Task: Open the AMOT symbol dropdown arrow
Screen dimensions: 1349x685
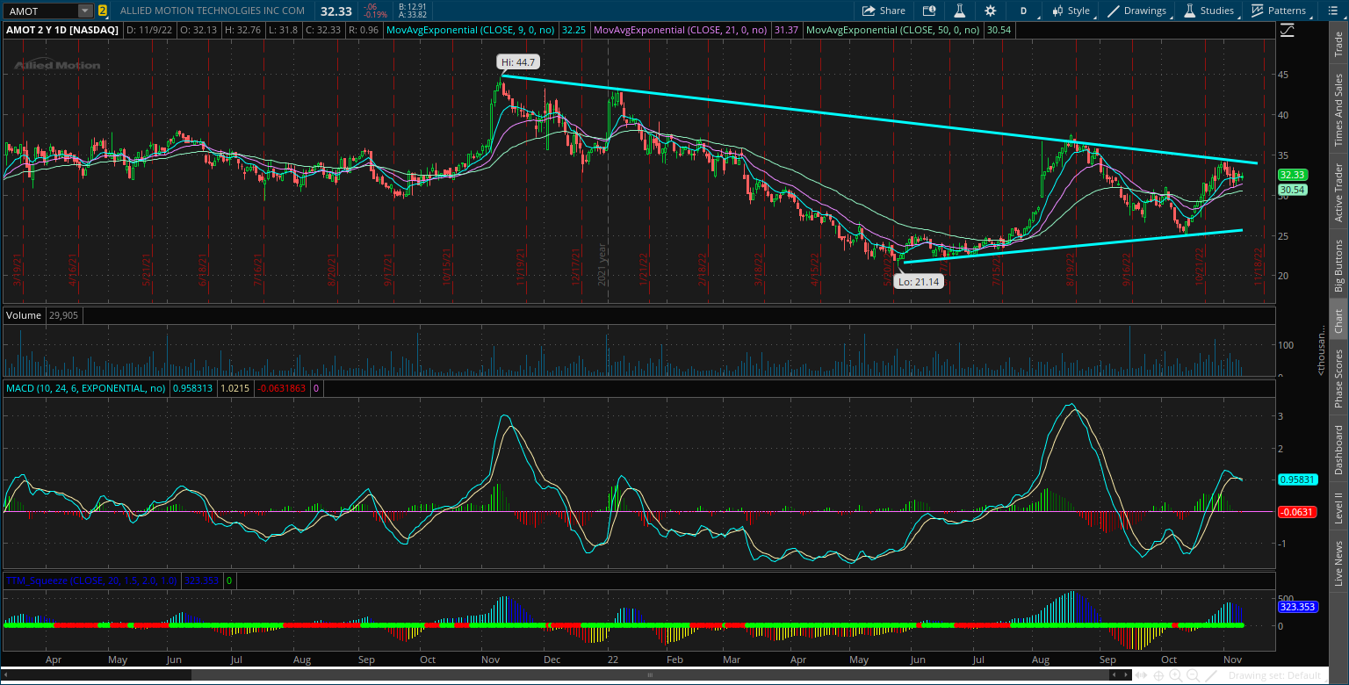Action: click(84, 11)
